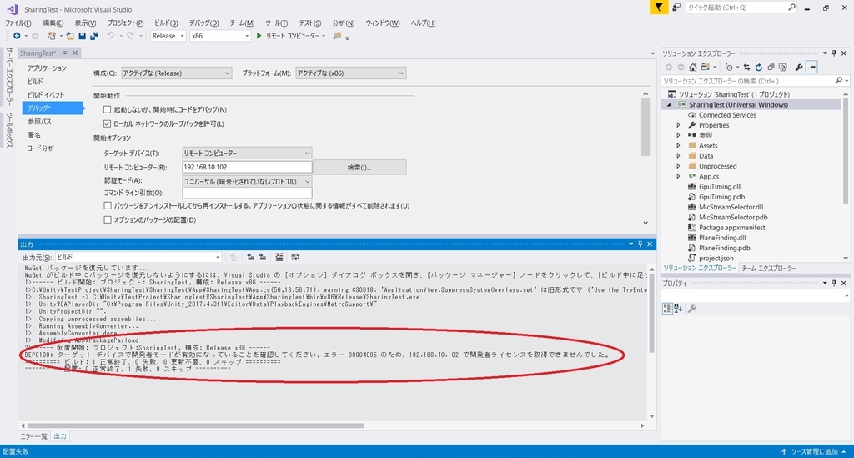854x458 pixels.
Task: Enable オプションのパッケージの配置 checkbox
Action: pyautogui.click(x=108, y=220)
